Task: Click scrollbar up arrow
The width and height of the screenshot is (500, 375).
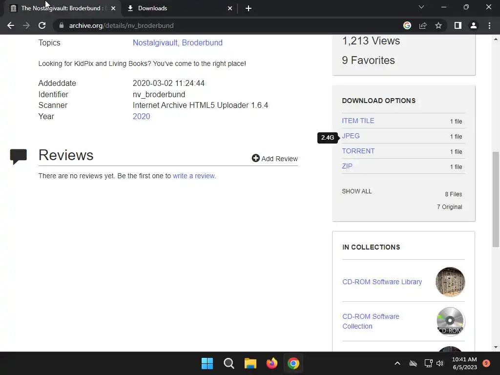Action: pyautogui.click(x=496, y=39)
